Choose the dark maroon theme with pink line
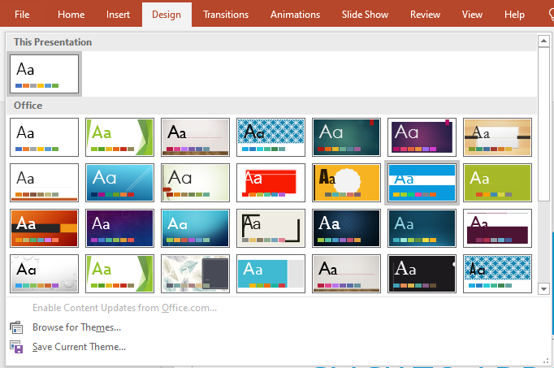 coord(497,228)
